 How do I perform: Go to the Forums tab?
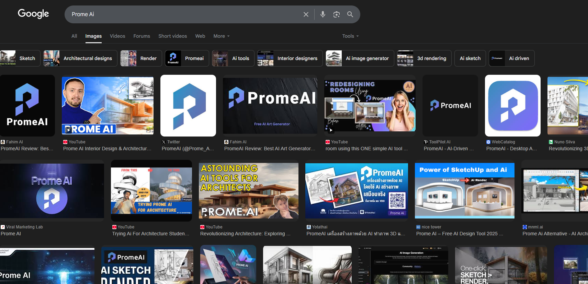[x=142, y=36]
